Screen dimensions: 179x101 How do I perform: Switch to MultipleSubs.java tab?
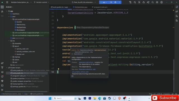tap(80, 7)
